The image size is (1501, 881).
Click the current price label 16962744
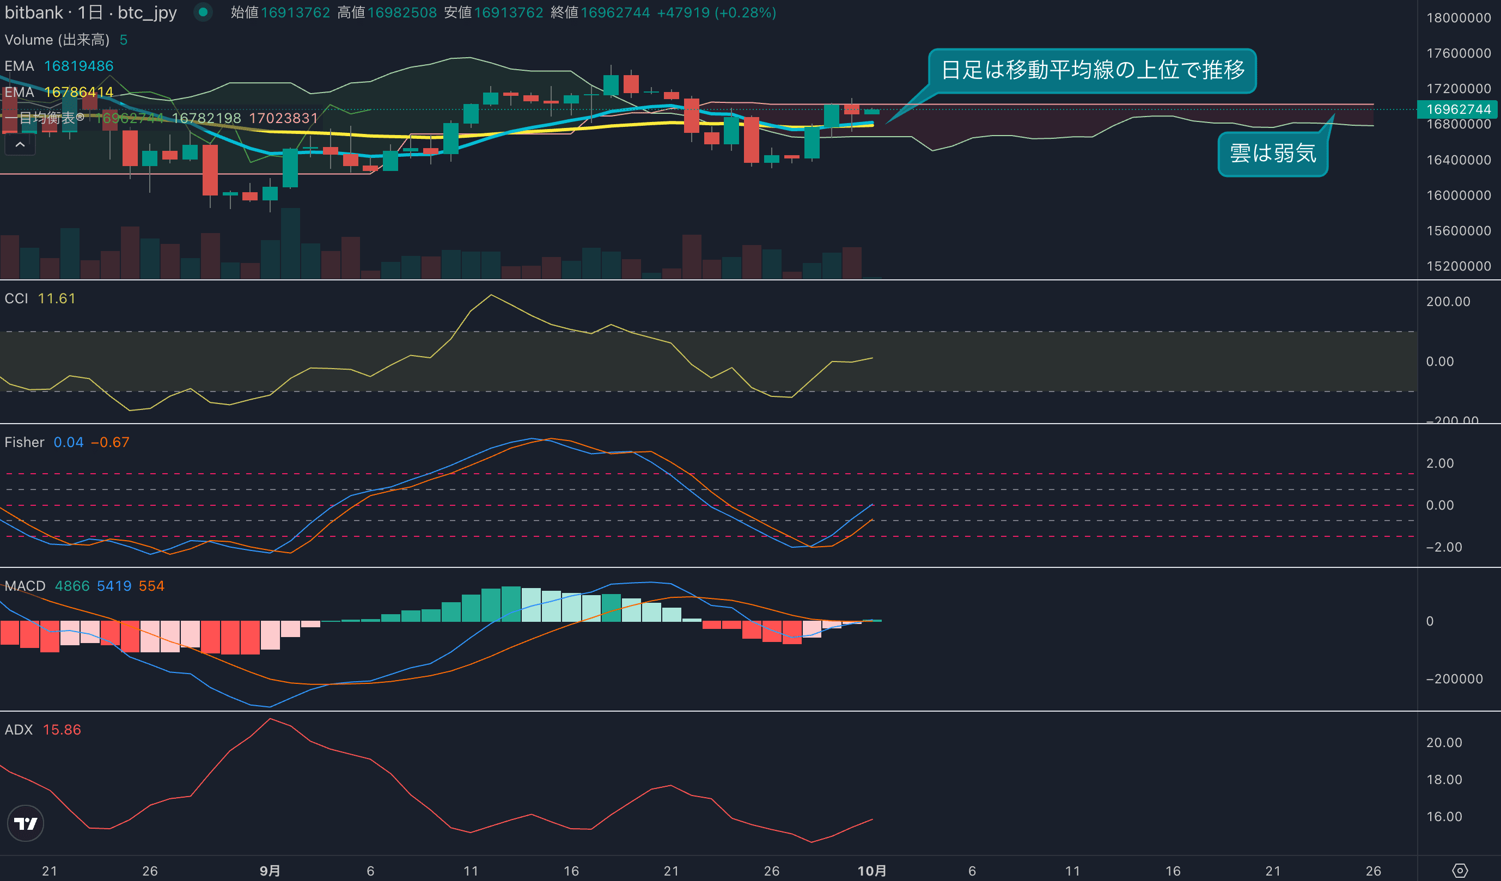1458,109
